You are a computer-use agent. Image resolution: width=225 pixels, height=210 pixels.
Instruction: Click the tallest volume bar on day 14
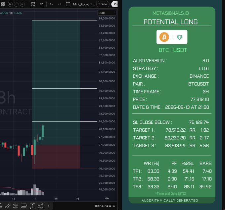point(35,190)
